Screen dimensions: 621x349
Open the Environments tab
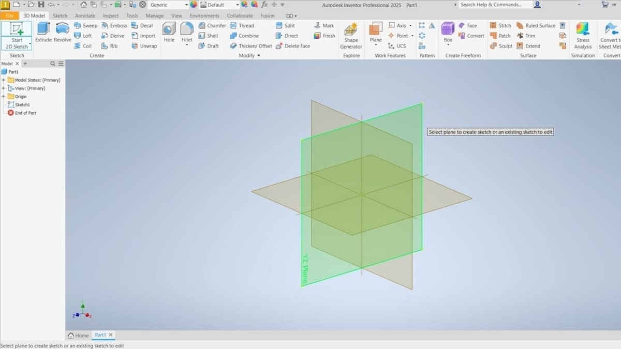tap(204, 16)
